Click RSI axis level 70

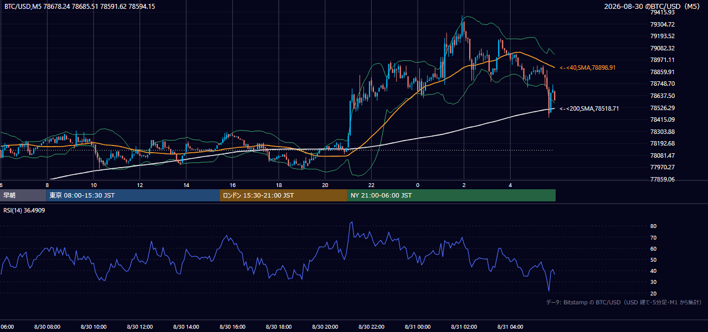653,237
